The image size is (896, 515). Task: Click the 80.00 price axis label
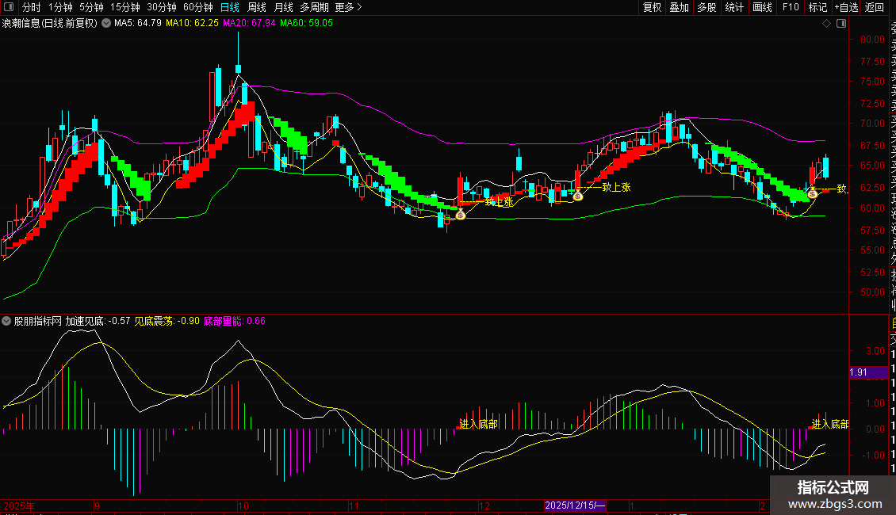pyautogui.click(x=872, y=40)
